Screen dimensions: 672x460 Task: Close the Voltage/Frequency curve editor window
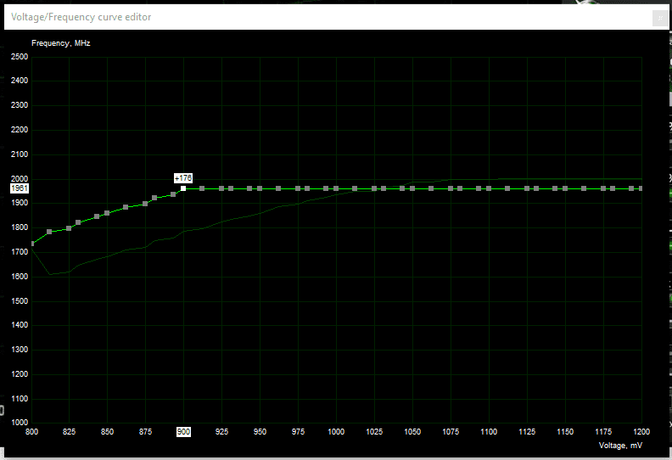pos(660,18)
